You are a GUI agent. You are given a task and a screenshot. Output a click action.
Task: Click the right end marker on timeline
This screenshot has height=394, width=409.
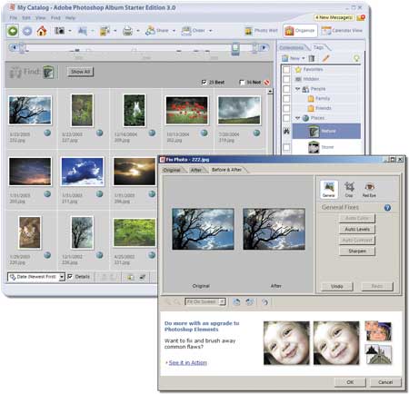click(x=255, y=48)
